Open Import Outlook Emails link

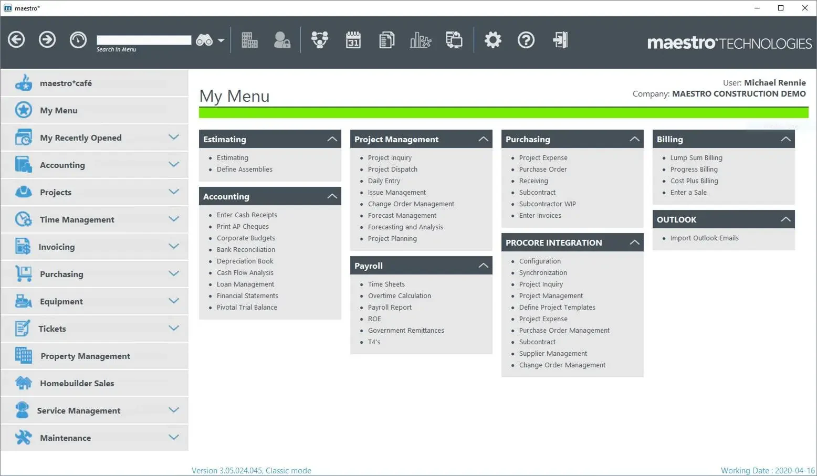(x=704, y=238)
